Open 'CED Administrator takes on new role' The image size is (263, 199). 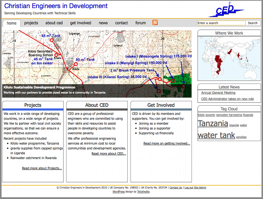228,99
